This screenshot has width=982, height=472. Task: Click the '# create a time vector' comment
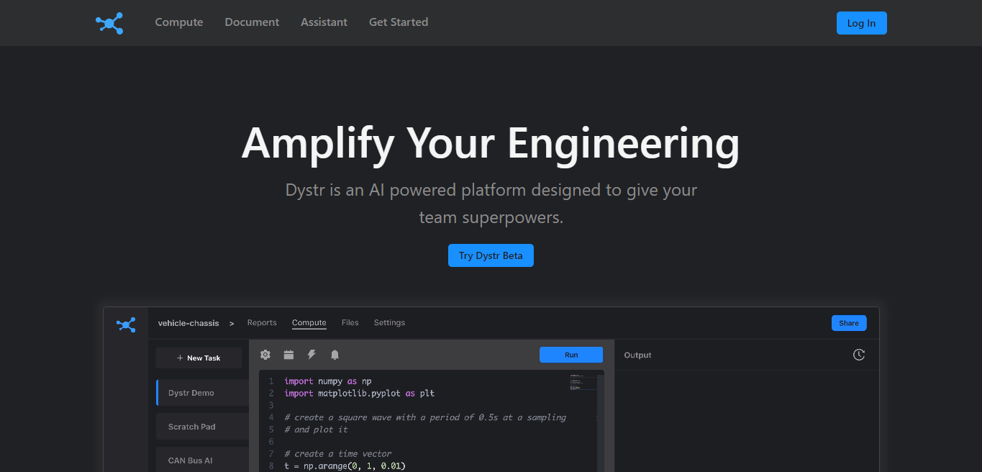(338, 454)
